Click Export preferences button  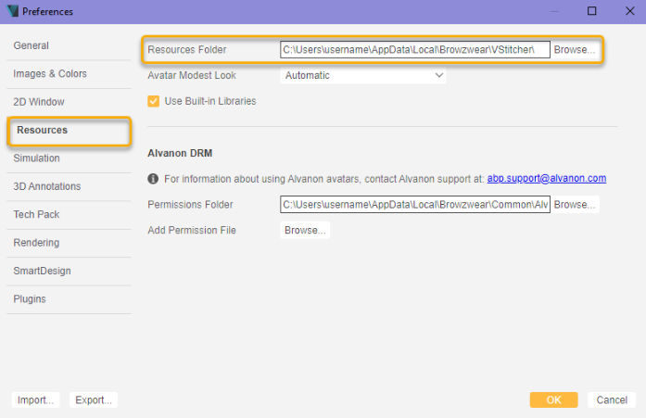pyautogui.click(x=94, y=399)
